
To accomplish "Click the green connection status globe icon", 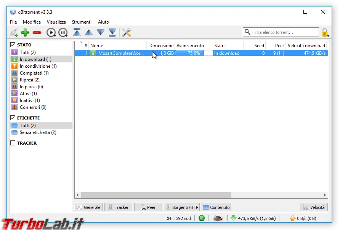I will pyautogui.click(x=202, y=218).
